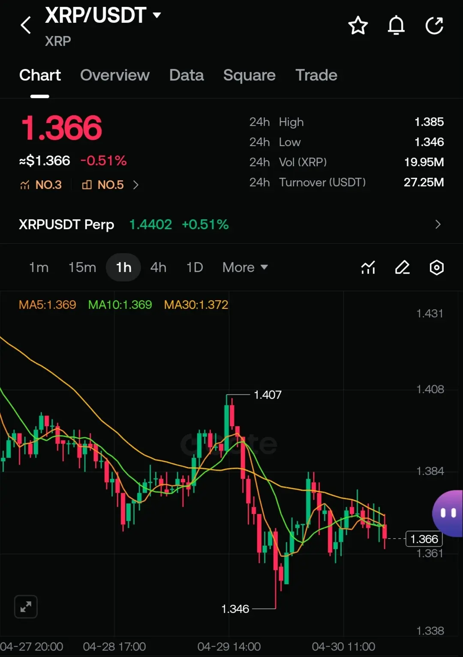
Task: Tap the MA30:1.372 indicator label
Action: coord(196,305)
